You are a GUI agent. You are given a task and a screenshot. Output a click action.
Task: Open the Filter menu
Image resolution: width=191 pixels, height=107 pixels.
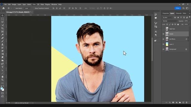[34, 4]
